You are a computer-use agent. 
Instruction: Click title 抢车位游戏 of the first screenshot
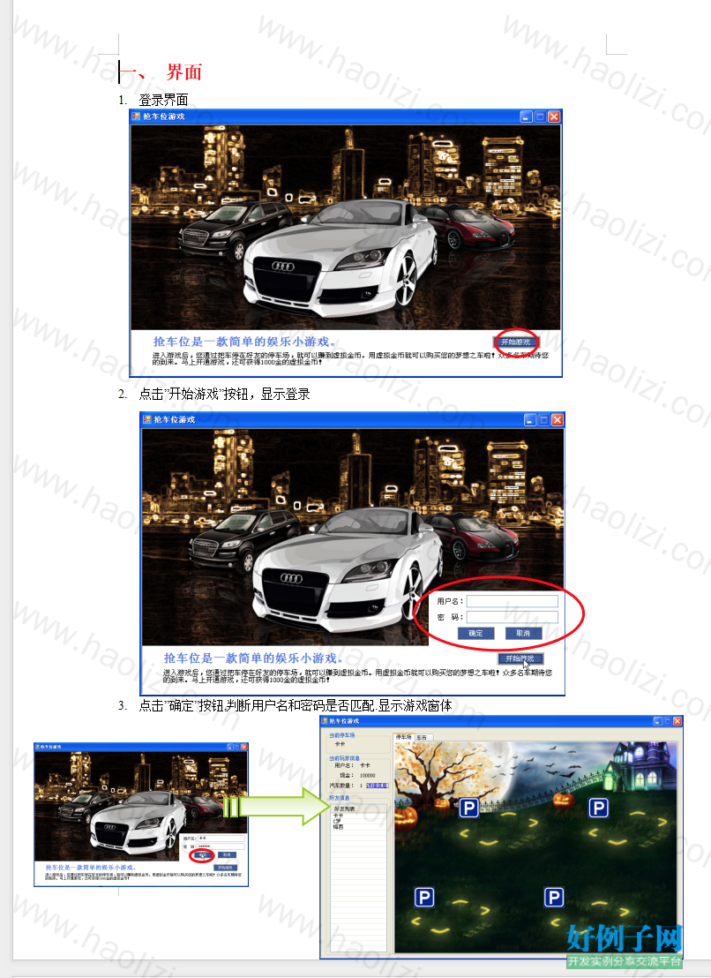pos(164,116)
